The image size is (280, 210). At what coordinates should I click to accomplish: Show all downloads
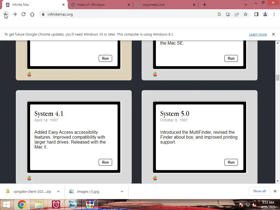click(x=259, y=191)
